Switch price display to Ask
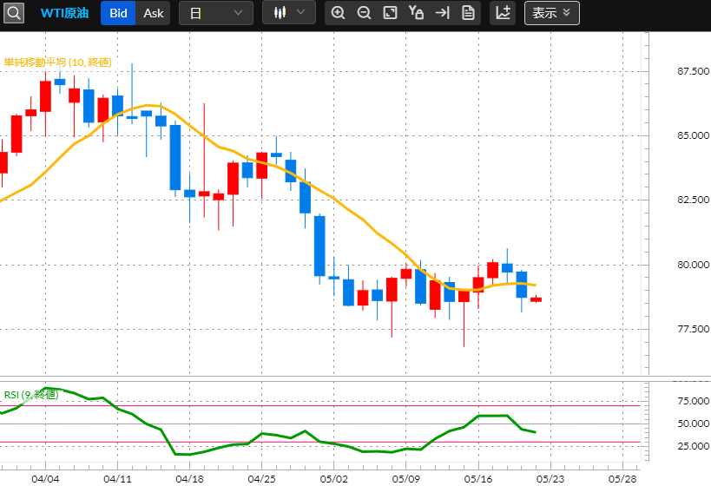Image resolution: width=711 pixels, height=486 pixels. click(154, 13)
